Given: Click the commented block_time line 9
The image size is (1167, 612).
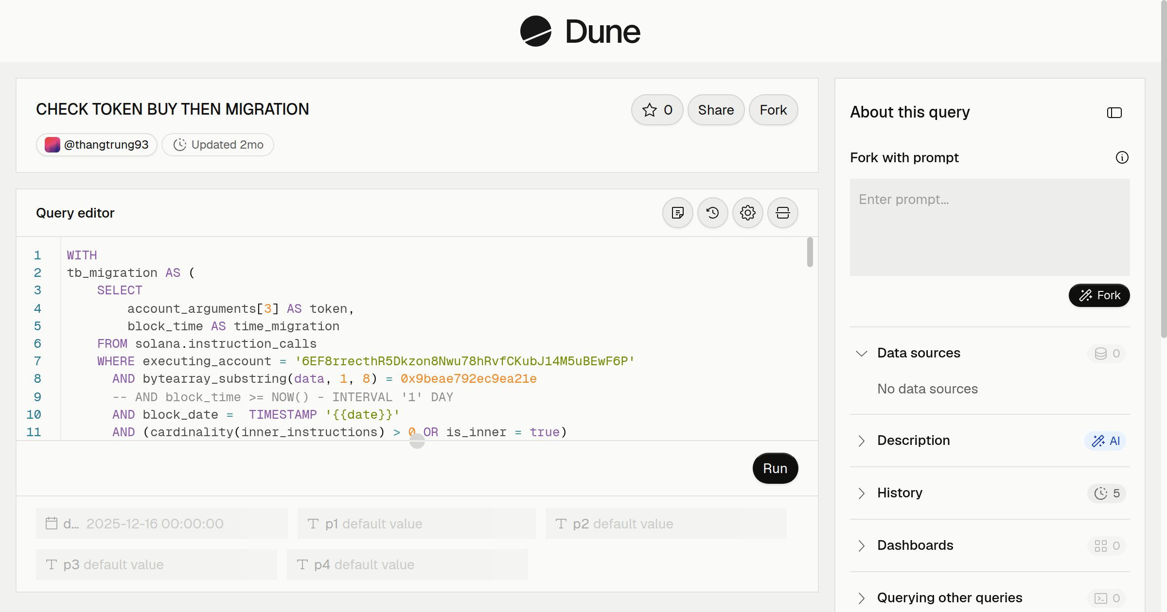Looking at the screenshot, I should [283, 397].
